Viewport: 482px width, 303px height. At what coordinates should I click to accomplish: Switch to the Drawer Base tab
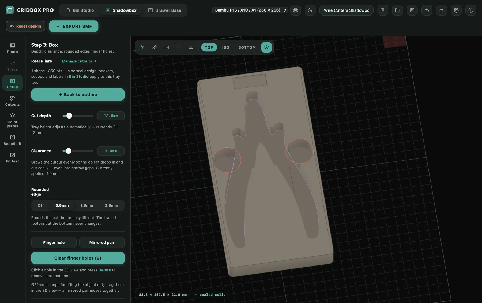click(165, 10)
